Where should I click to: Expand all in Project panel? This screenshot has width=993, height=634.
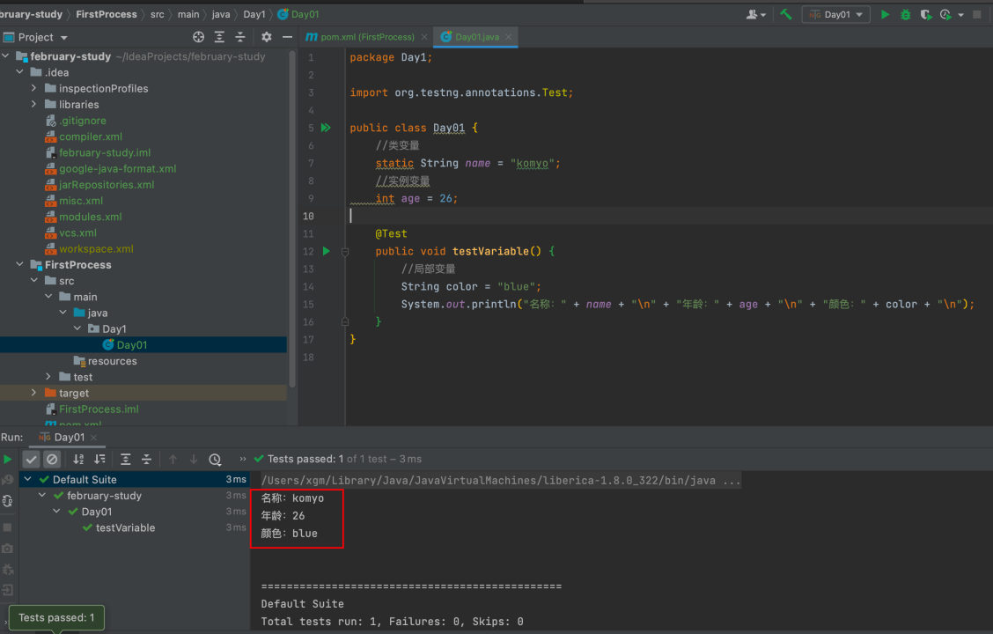coord(219,37)
